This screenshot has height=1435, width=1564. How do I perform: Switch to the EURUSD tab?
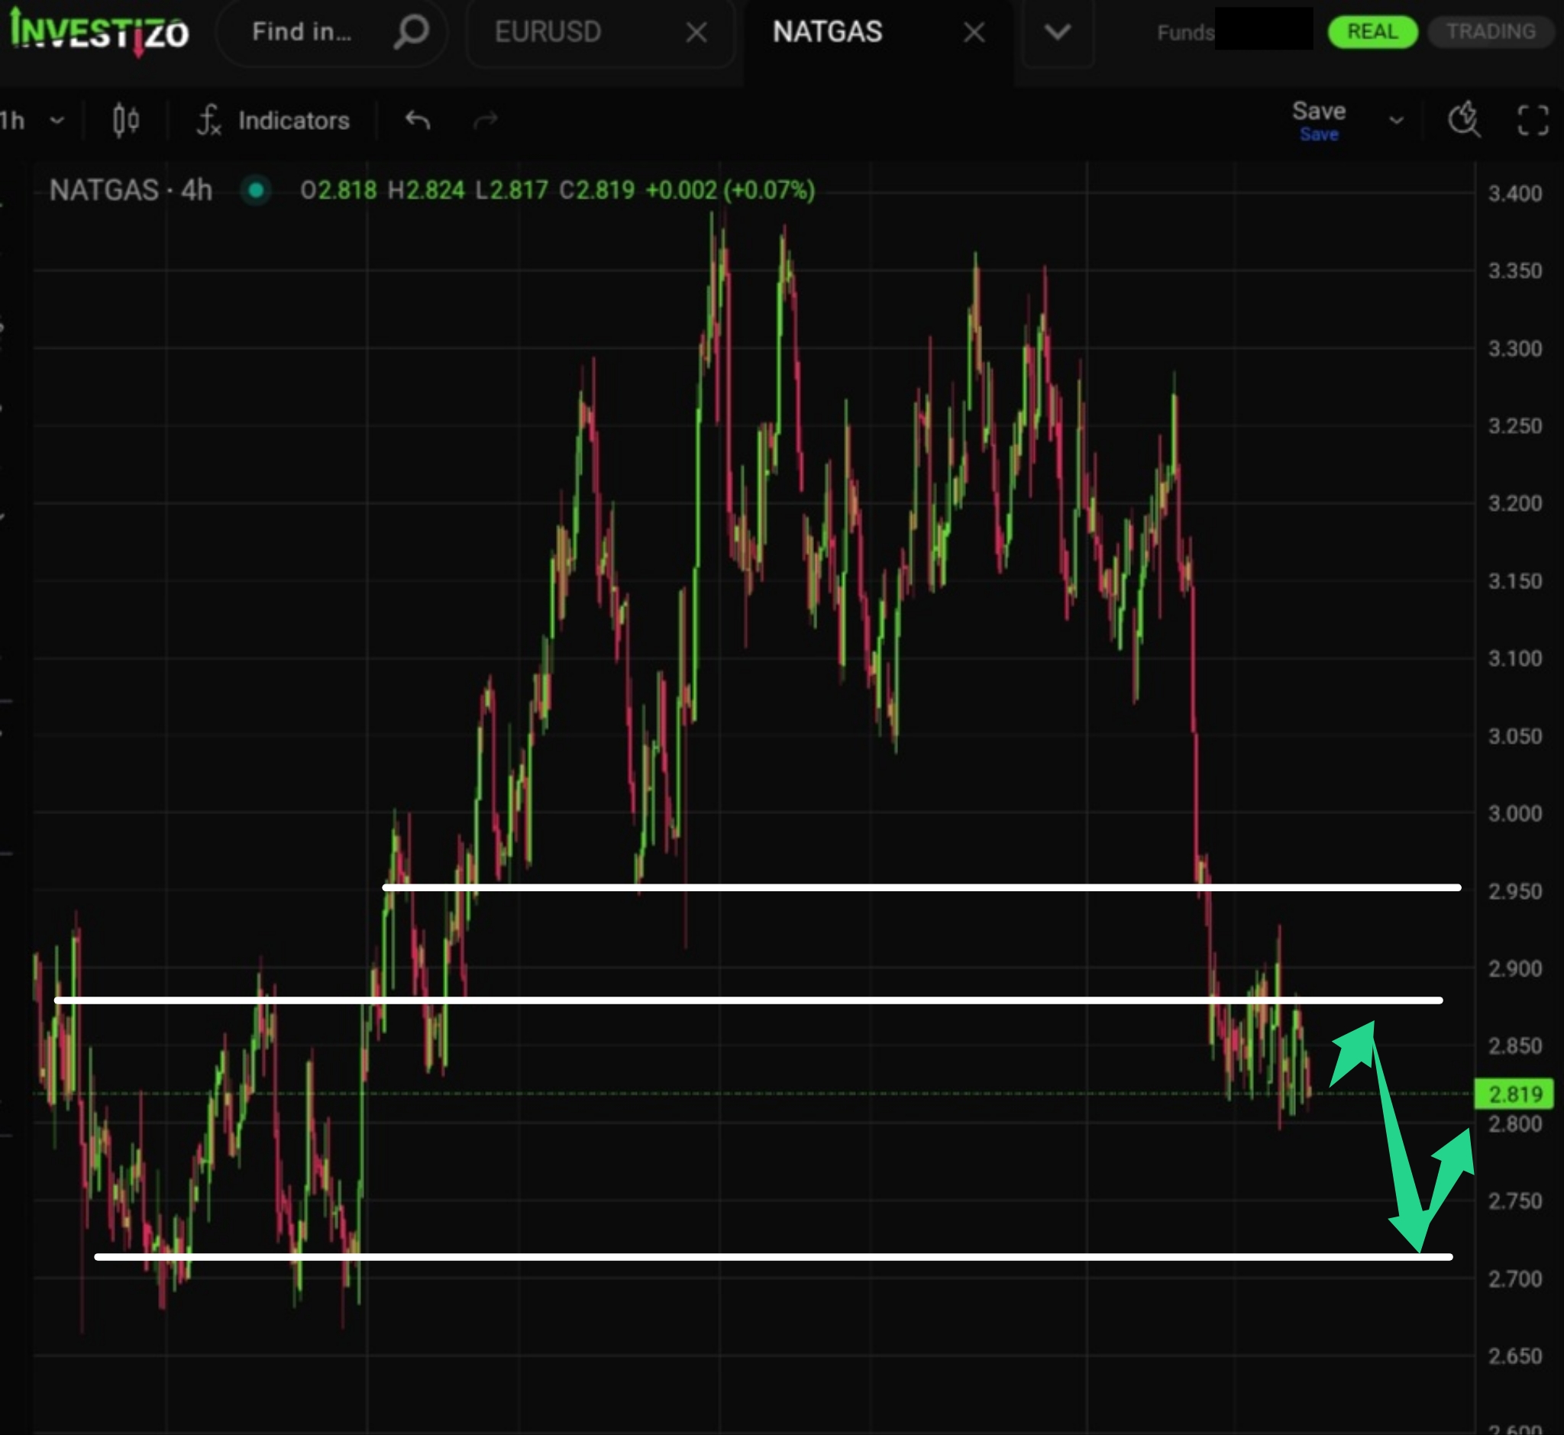click(548, 33)
